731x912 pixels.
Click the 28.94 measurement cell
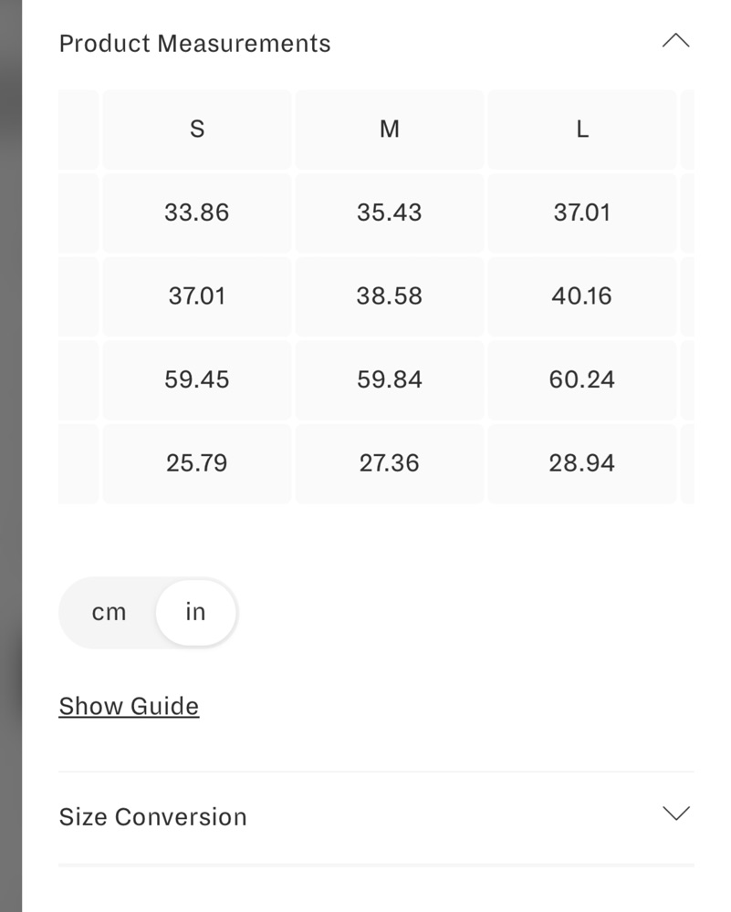click(x=582, y=463)
